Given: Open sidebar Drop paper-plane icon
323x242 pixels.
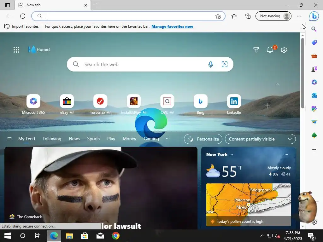Looking at the screenshot, I should (x=314, y=122).
